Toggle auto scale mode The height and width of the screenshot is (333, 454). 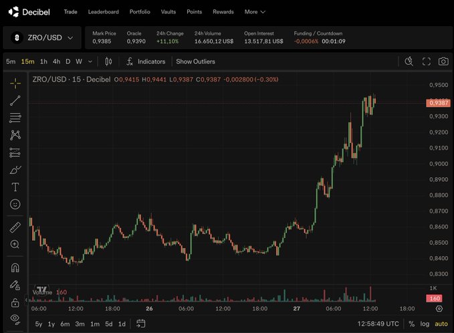coord(441,324)
